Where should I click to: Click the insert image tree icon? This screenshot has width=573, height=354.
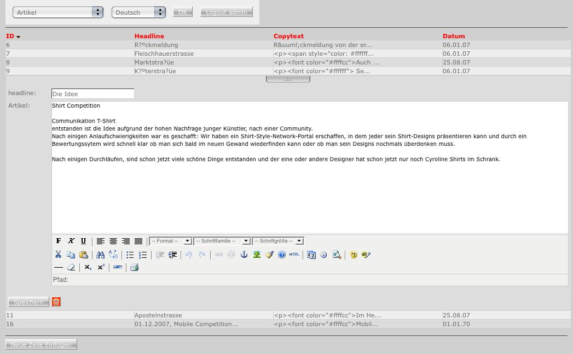(x=257, y=255)
